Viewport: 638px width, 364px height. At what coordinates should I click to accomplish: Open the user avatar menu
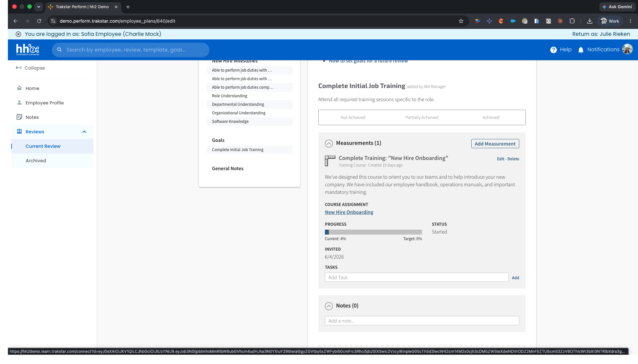627,49
